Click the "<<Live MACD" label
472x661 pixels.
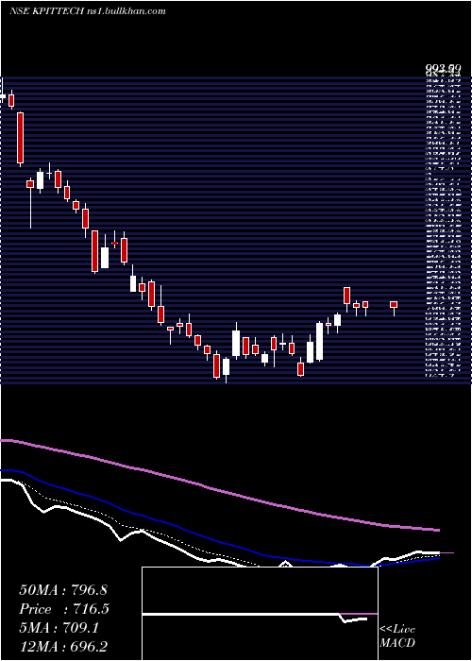(x=397, y=636)
